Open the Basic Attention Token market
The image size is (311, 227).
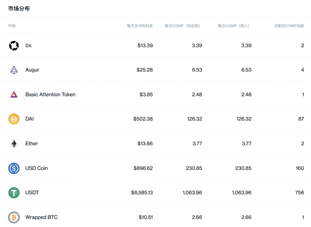tap(50, 94)
